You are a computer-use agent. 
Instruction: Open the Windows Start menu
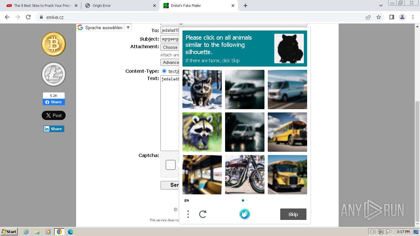point(9,232)
